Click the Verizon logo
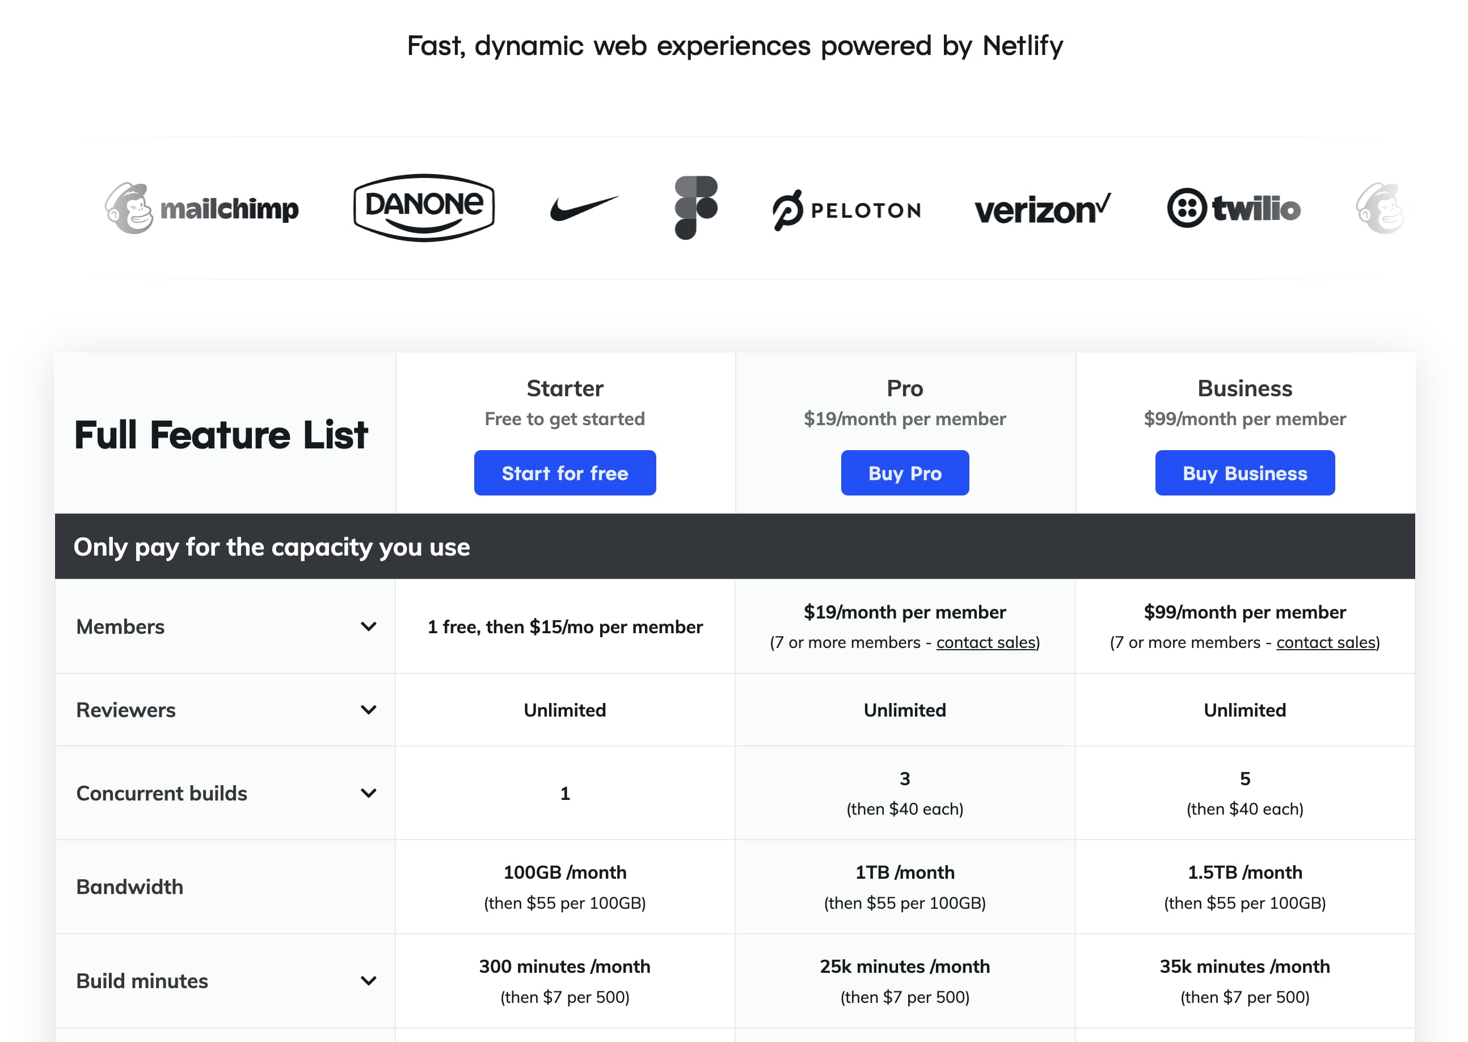Image resolution: width=1468 pixels, height=1042 pixels. point(1042,209)
